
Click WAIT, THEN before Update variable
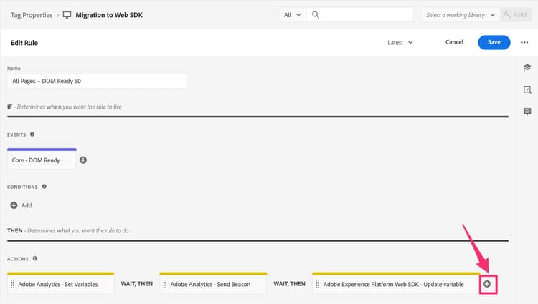click(289, 284)
